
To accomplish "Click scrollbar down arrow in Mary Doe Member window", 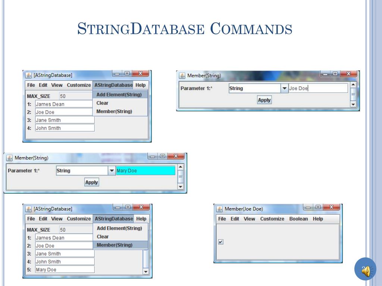I will tap(180, 187).
